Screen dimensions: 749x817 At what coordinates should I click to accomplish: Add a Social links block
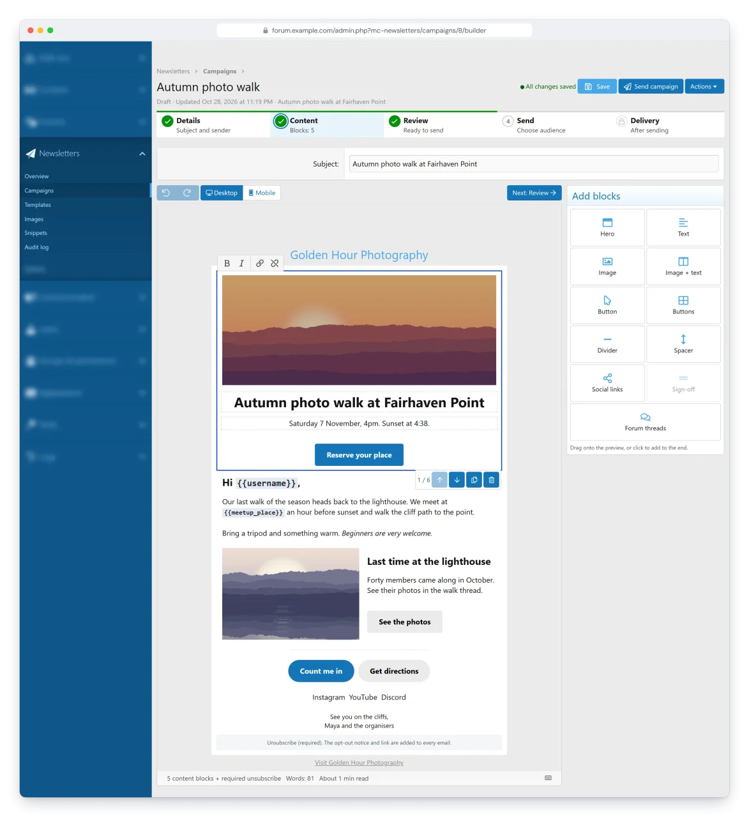pyautogui.click(x=607, y=383)
